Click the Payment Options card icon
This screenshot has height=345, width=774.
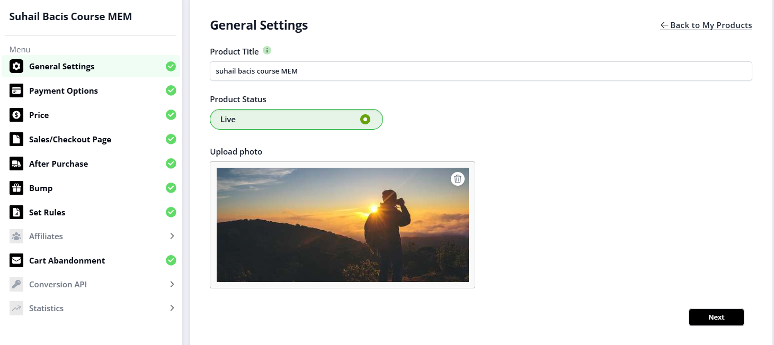16,90
